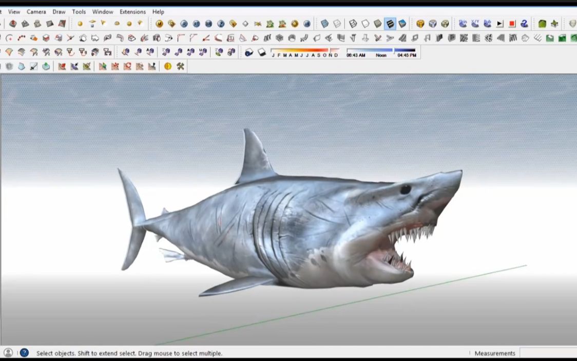This screenshot has height=361, width=577.
Task: Switch to Wireframe face style
Action: (353, 24)
